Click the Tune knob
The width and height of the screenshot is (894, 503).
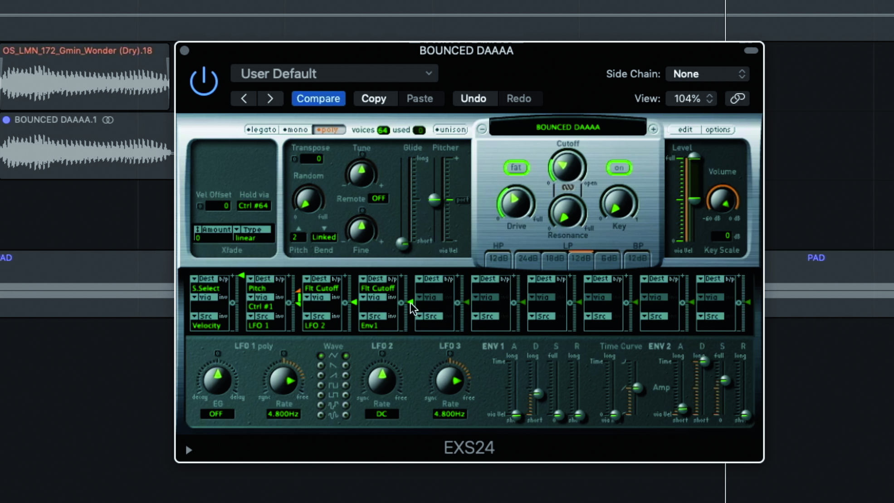(x=361, y=173)
